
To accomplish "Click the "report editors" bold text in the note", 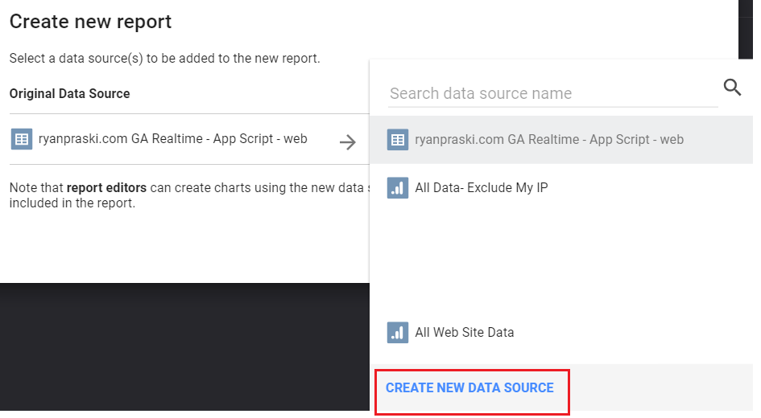I will (106, 188).
